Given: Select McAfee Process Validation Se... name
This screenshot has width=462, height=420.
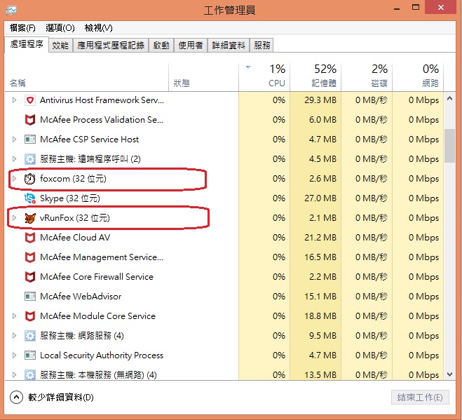Looking at the screenshot, I should tap(102, 120).
